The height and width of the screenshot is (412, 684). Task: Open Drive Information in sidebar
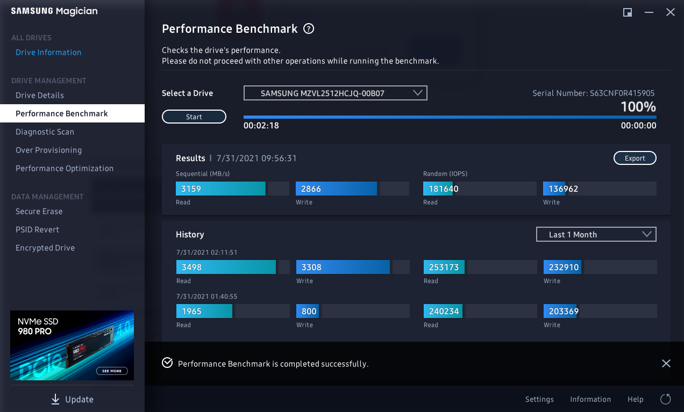48,52
